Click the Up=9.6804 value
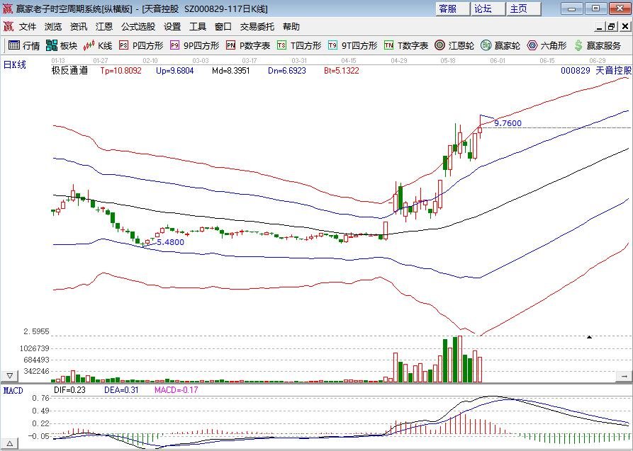 click(175, 71)
